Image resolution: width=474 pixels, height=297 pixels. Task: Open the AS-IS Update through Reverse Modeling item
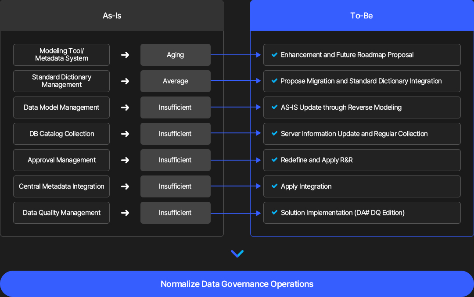(362, 107)
